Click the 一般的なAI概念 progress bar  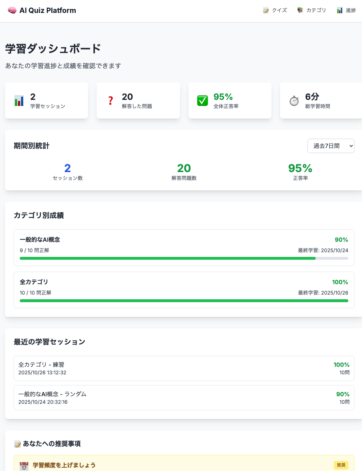[x=184, y=258]
